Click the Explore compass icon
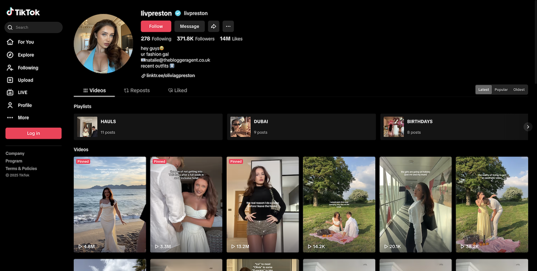The height and width of the screenshot is (271, 537). (10, 55)
